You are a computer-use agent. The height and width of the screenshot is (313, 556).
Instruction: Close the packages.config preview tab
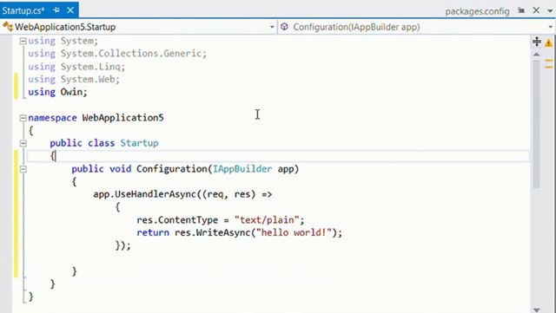pos(536,10)
